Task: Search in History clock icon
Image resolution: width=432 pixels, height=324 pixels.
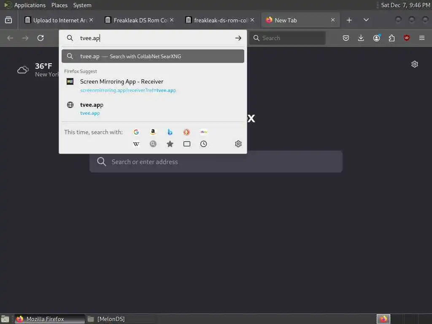Action: pos(204,144)
